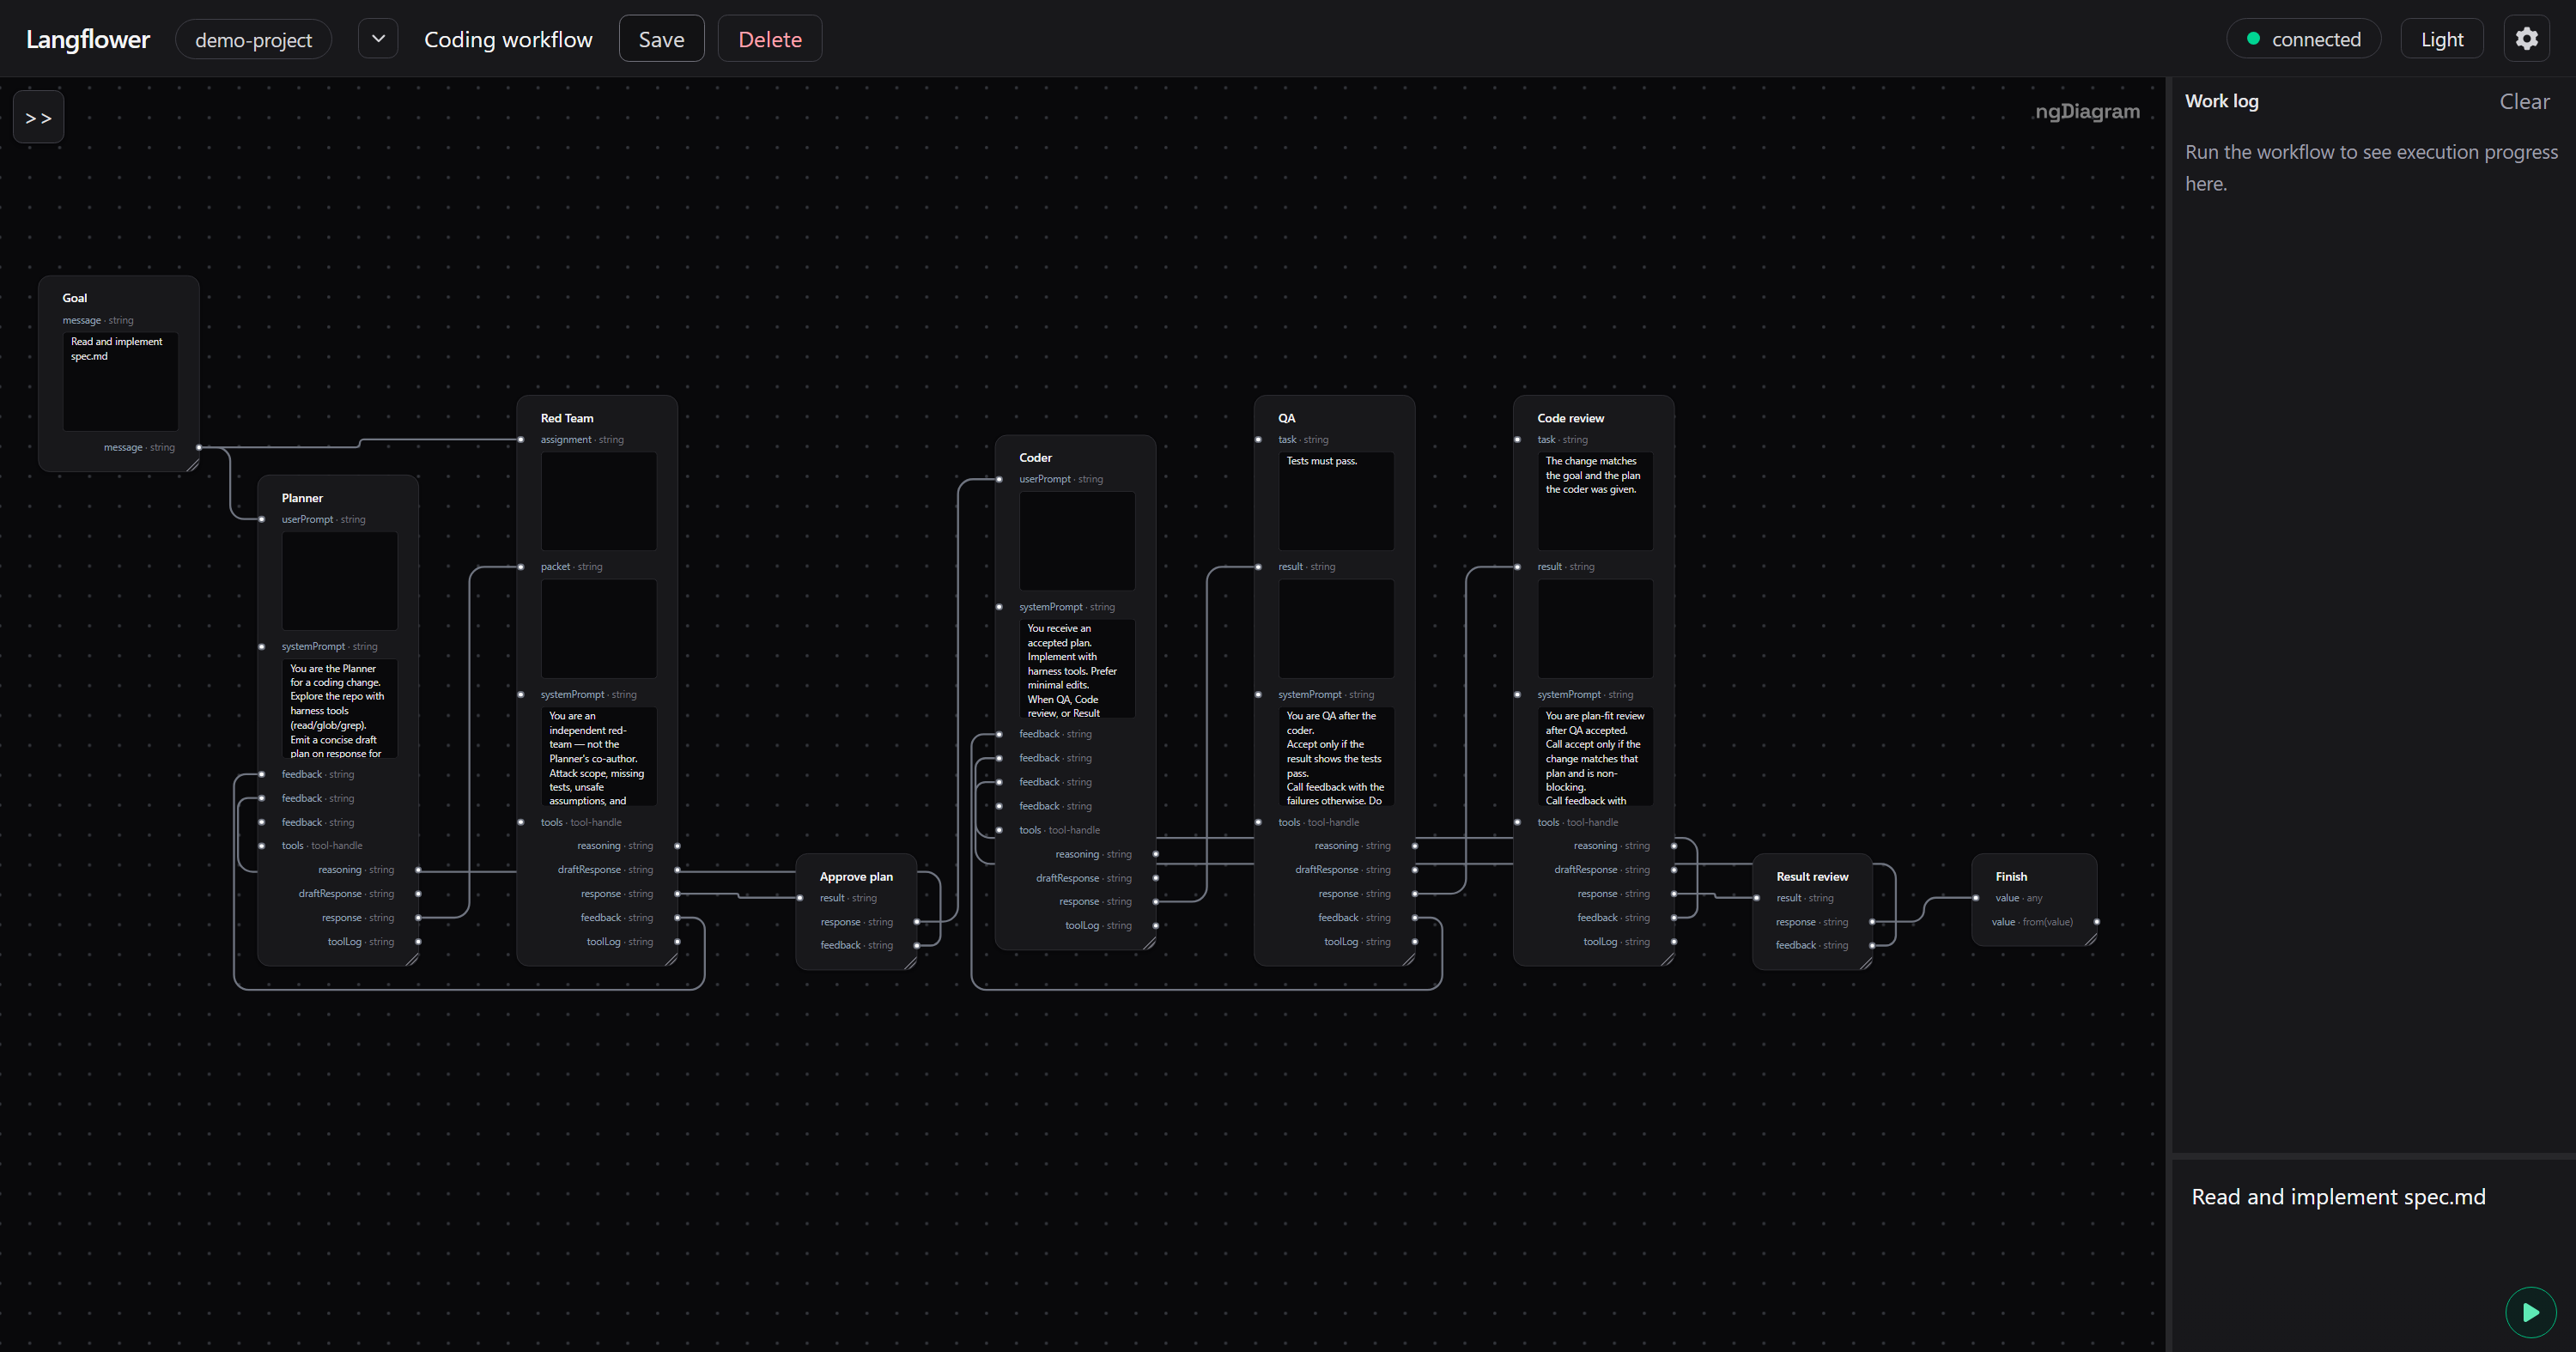2576x1352 pixels.
Task: Click the Coder userPrompt text area
Action: (x=1077, y=540)
